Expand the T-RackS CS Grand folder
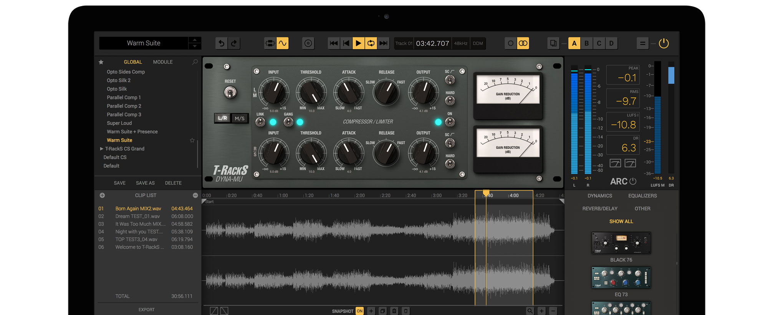Viewport: 768px width, 315px height. click(x=101, y=149)
